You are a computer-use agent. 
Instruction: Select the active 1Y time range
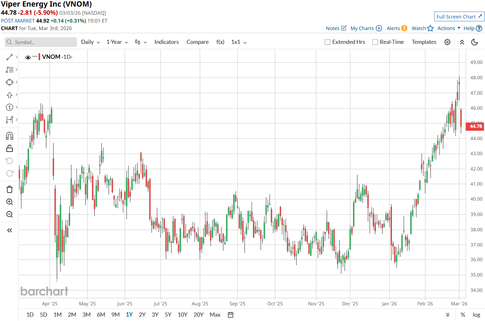tap(129, 315)
